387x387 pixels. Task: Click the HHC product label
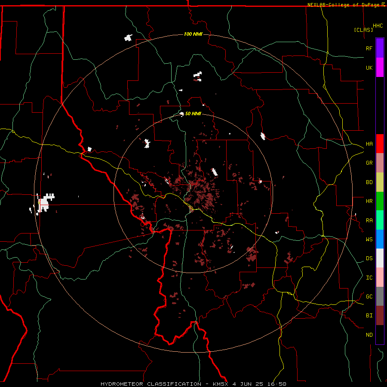pyautogui.click(x=378, y=26)
